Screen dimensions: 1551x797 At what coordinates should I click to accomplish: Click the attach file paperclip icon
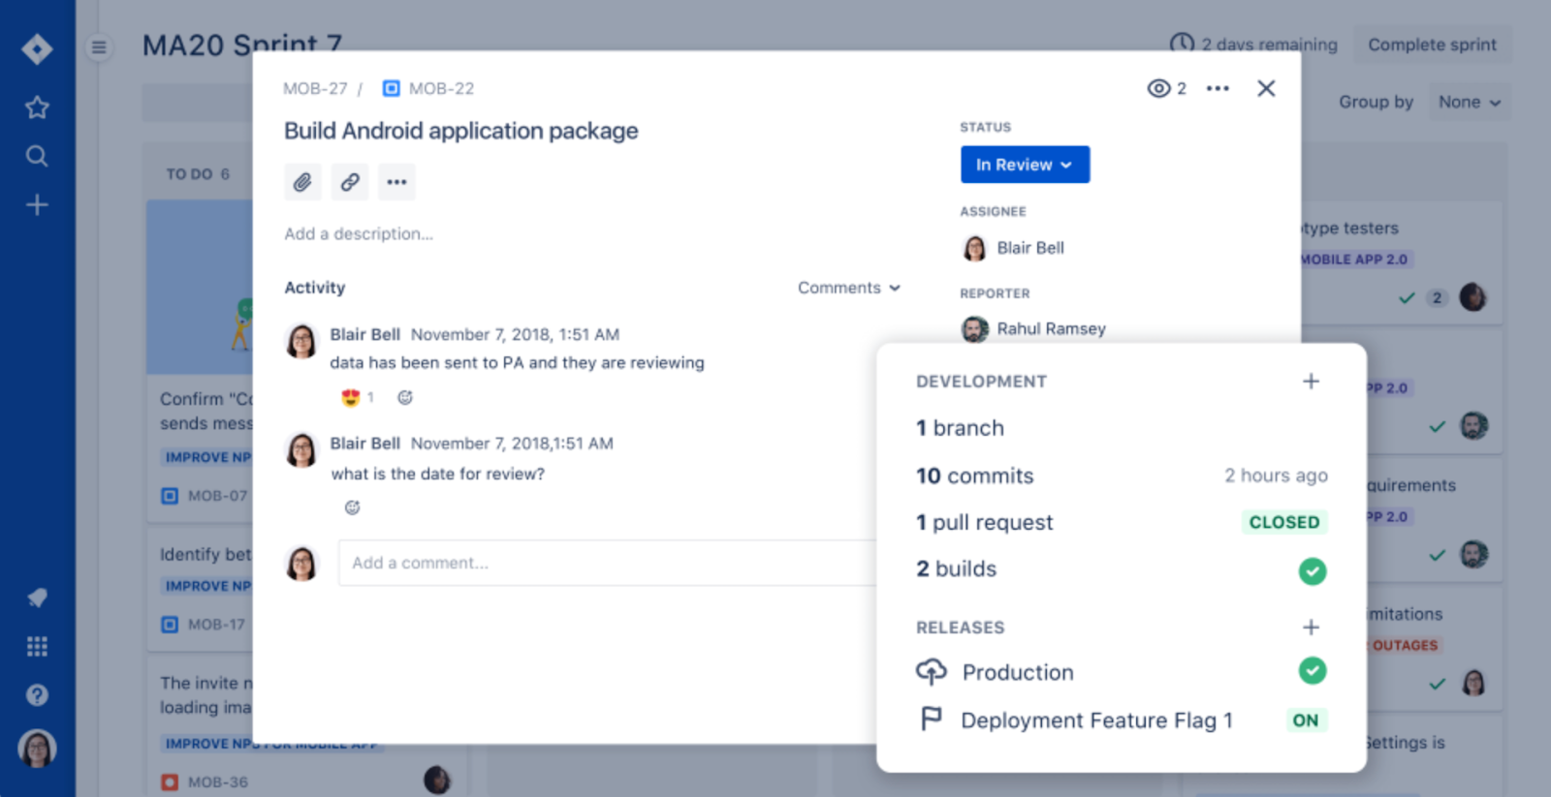coord(302,182)
